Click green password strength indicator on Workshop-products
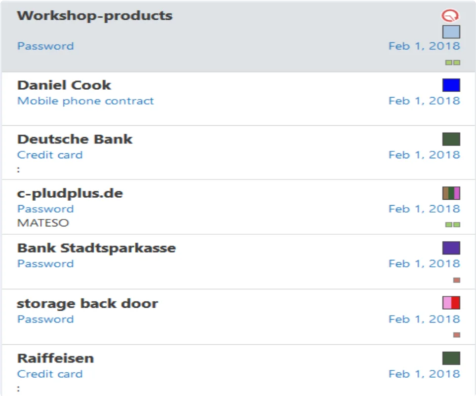Image resolution: width=476 pixels, height=396 pixels. click(453, 63)
